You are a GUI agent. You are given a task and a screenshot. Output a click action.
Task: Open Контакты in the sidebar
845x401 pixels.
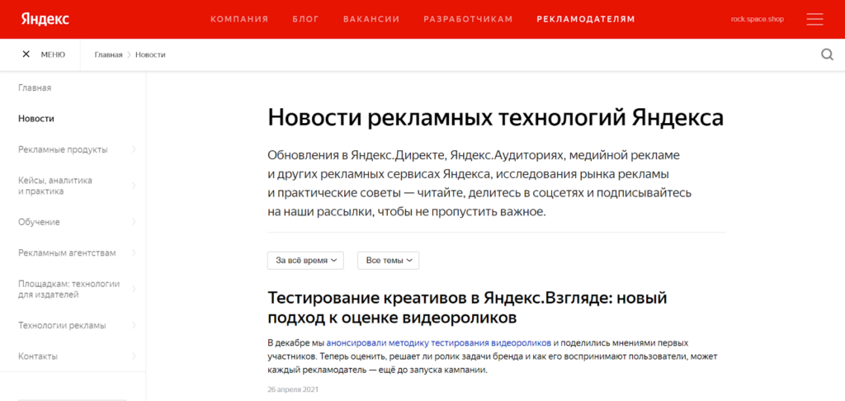tap(38, 356)
